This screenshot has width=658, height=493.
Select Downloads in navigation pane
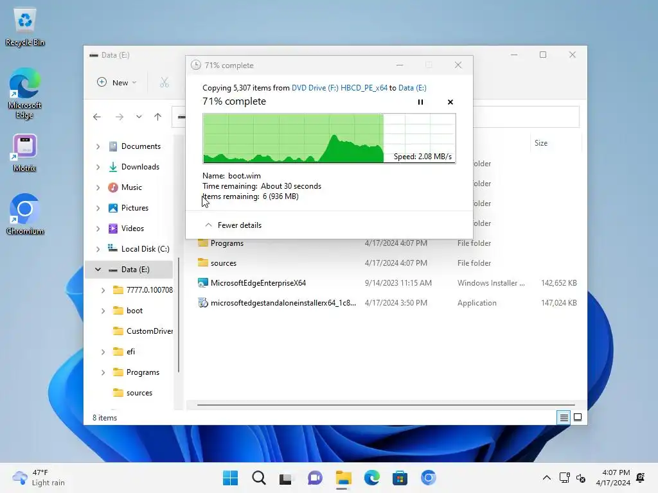134,167
